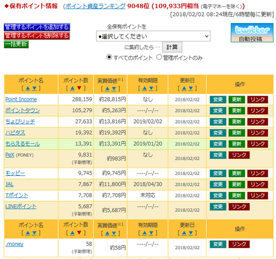Open the ポイント資産ランキング link

pyautogui.click(x=95, y=6)
